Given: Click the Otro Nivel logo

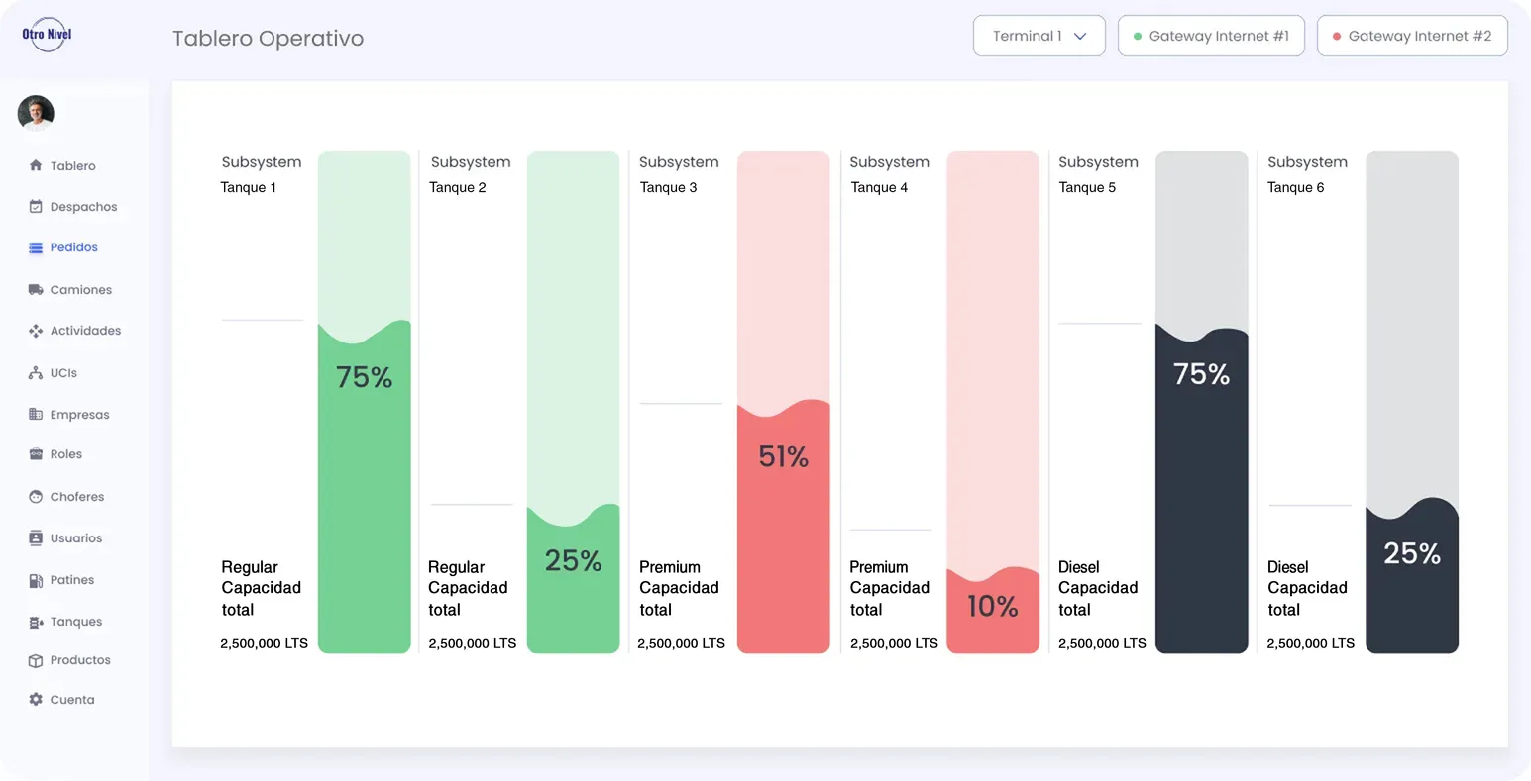Looking at the screenshot, I should tap(47, 35).
